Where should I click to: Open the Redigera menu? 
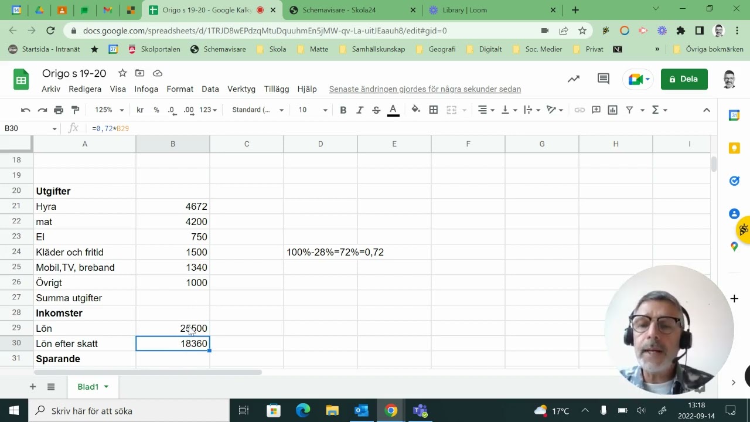pyautogui.click(x=85, y=89)
